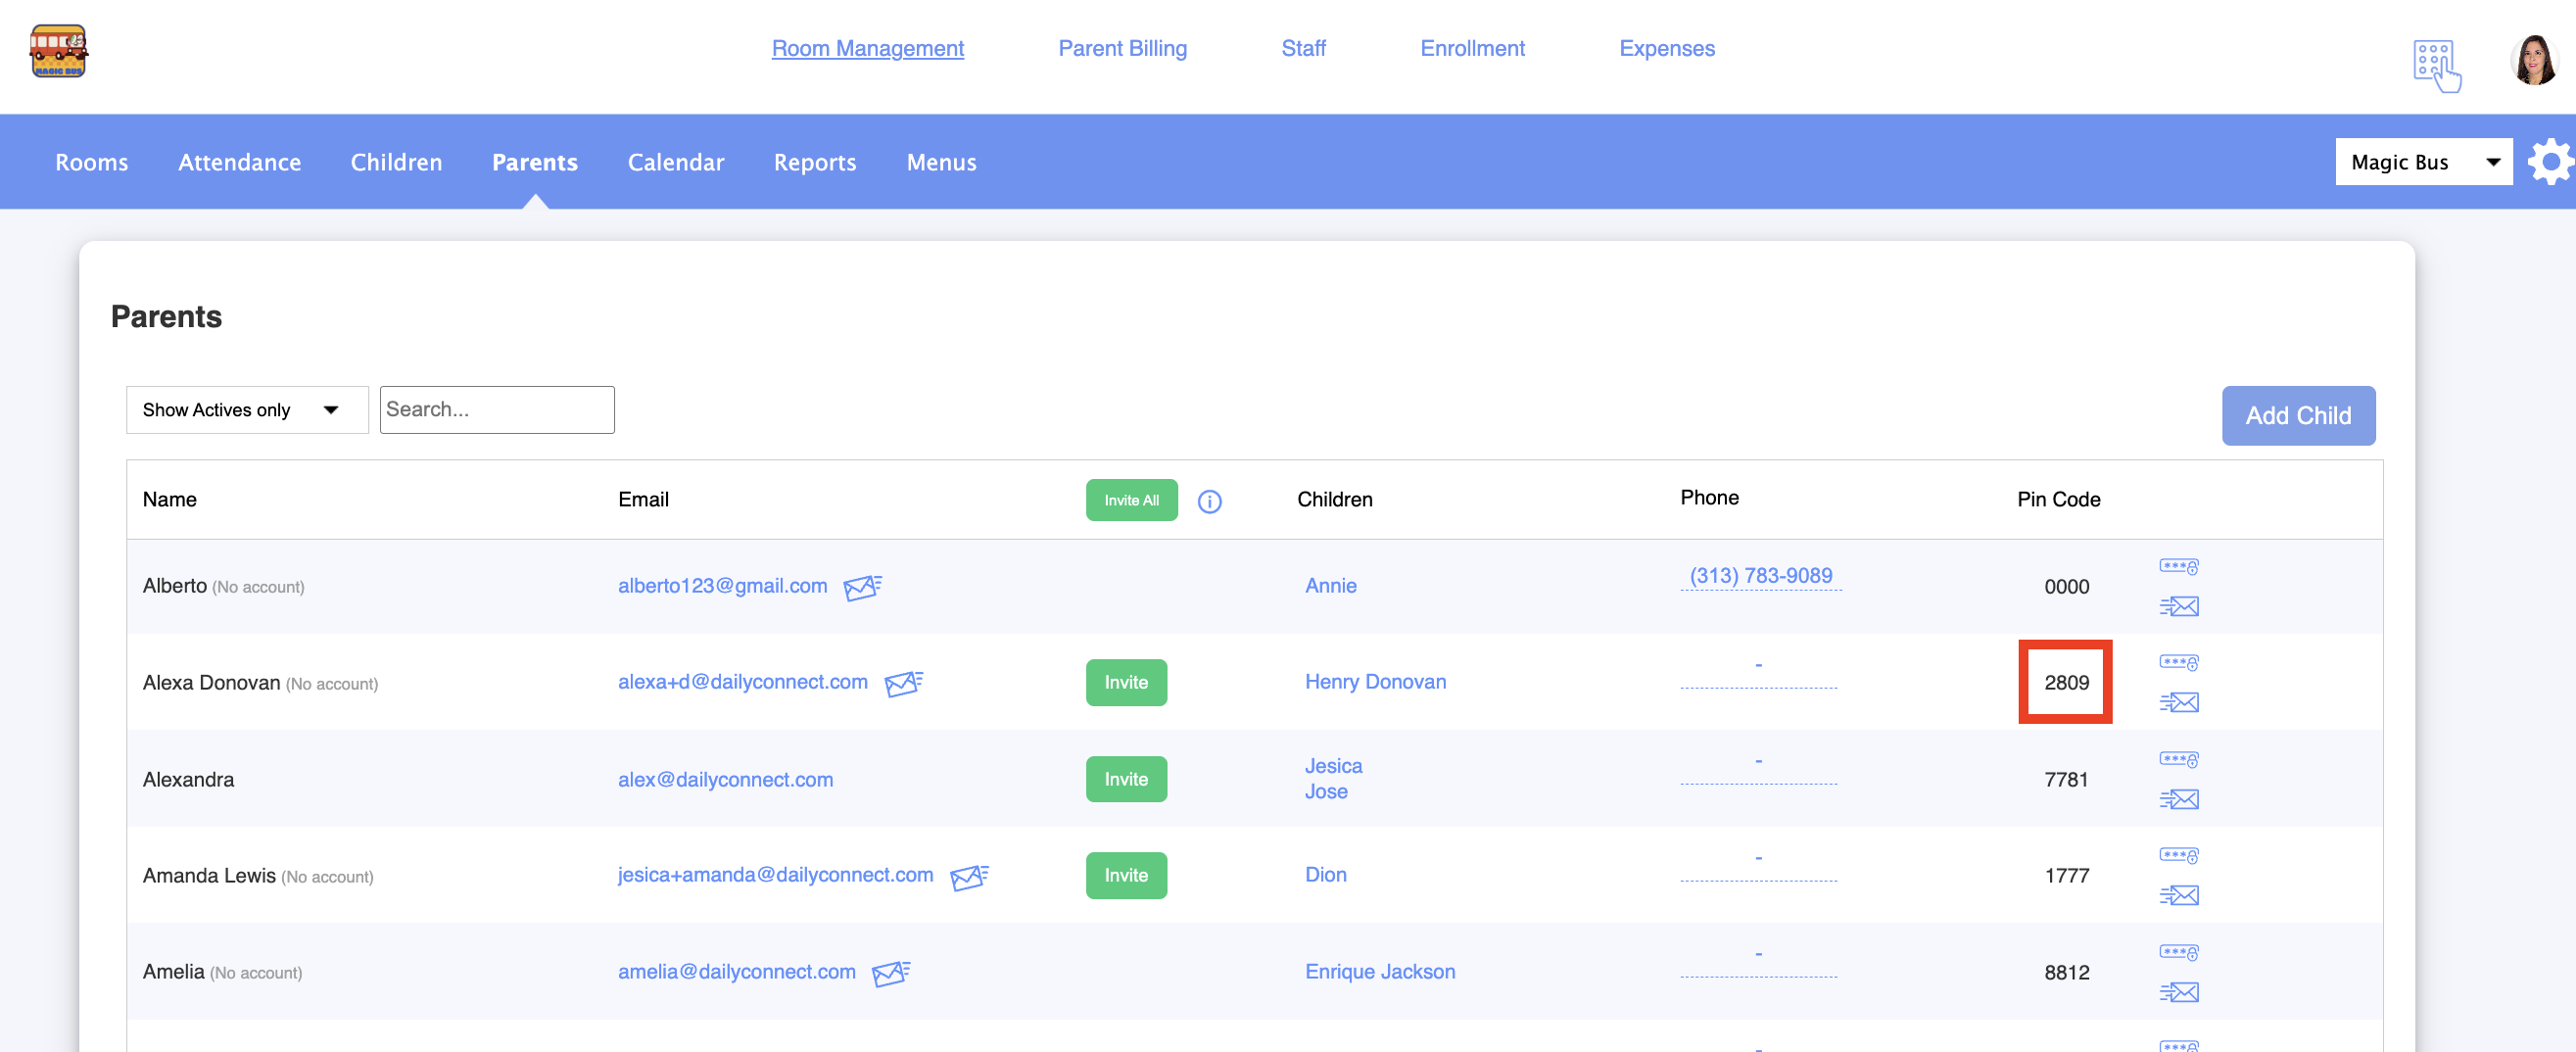Viewport: 2576px width, 1052px height.
Task: Switch to the Calendar tab
Action: (676, 162)
